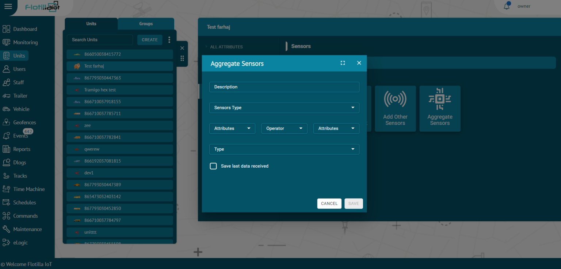This screenshot has height=269, width=561.
Task: Focus the Description input field
Action: [284, 87]
